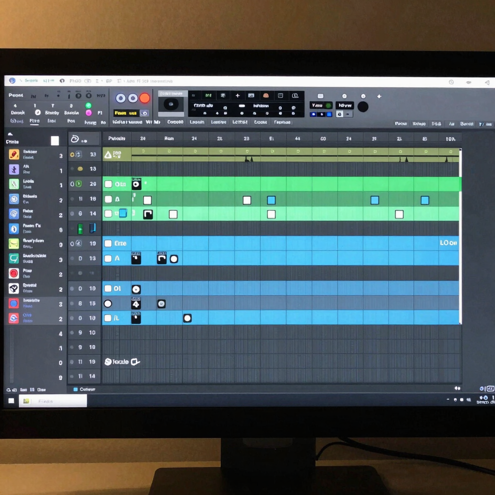The image size is (495, 495).
Task: Toggle the green light on the 'Vanu' button
Action: point(328,105)
